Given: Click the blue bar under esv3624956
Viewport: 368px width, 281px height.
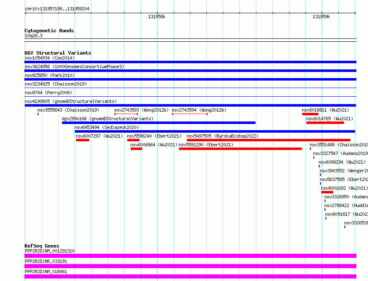Looking at the screenshot, I should pos(190,71).
